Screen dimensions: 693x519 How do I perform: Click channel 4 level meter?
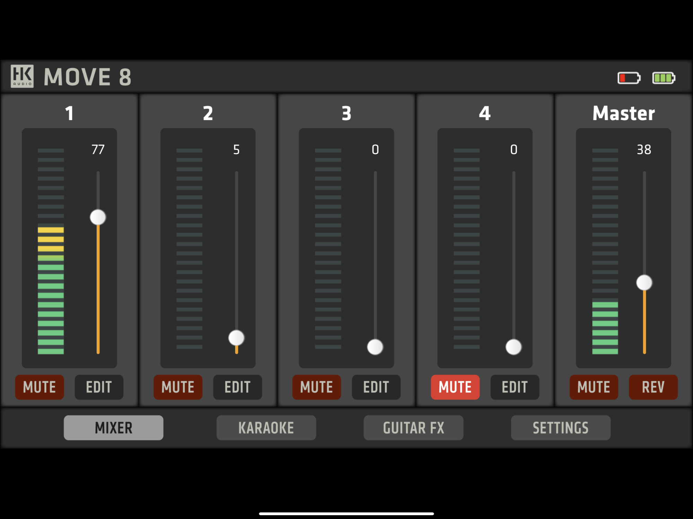coord(466,249)
